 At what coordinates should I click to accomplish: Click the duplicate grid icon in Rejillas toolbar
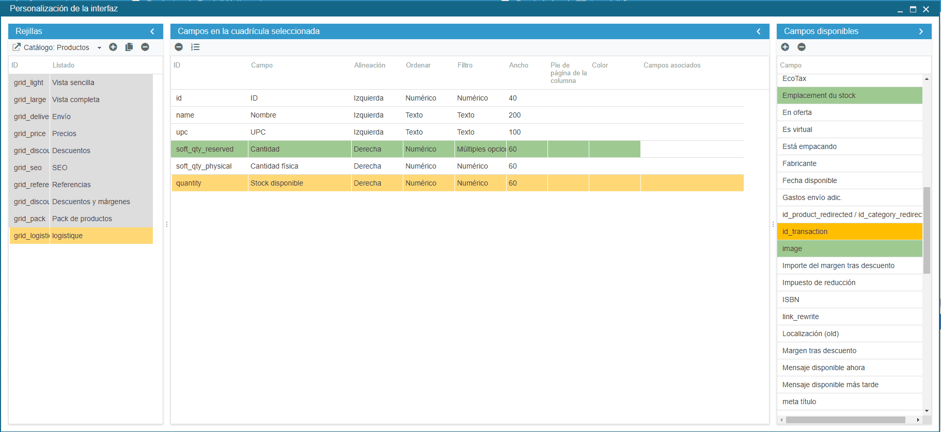(129, 47)
